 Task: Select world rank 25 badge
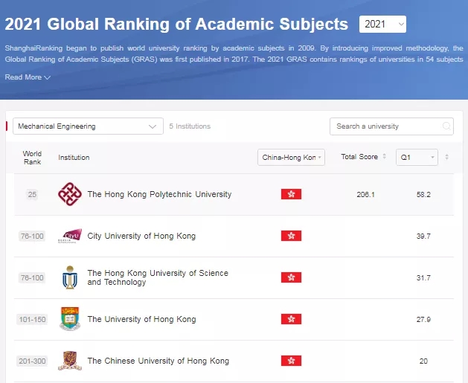click(x=32, y=195)
